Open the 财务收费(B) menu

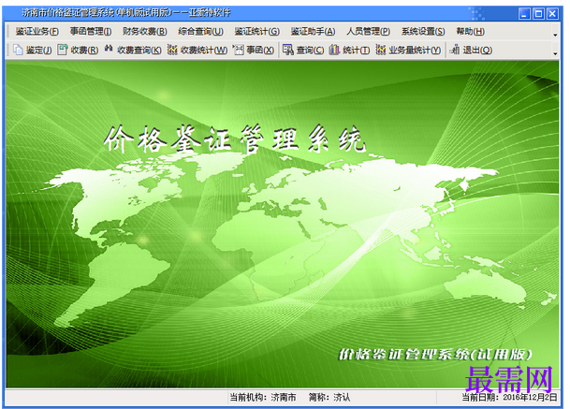[145, 32]
